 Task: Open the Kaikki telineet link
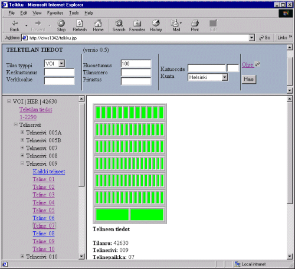(49, 172)
